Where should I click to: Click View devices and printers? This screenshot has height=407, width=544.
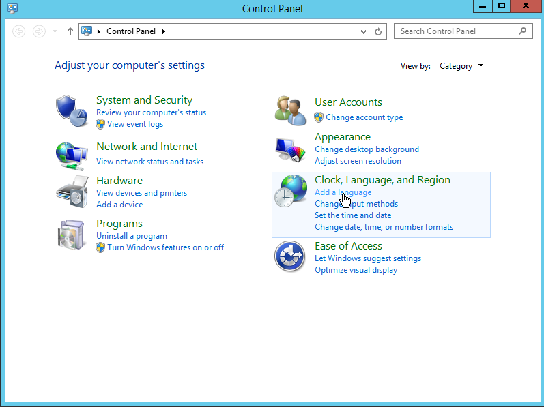click(x=141, y=192)
